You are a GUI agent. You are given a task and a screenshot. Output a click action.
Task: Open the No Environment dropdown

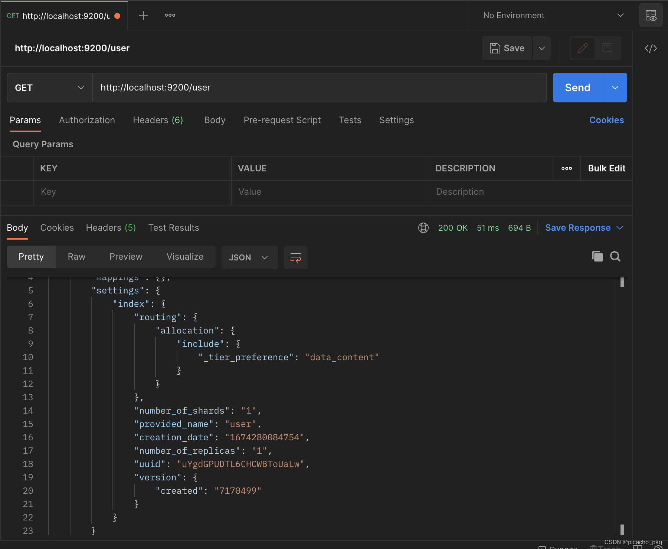pos(553,15)
